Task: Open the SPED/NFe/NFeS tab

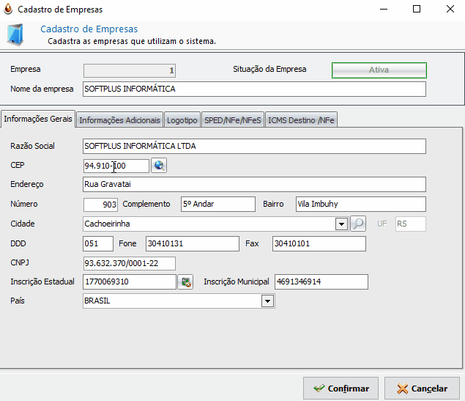Action: click(x=233, y=120)
